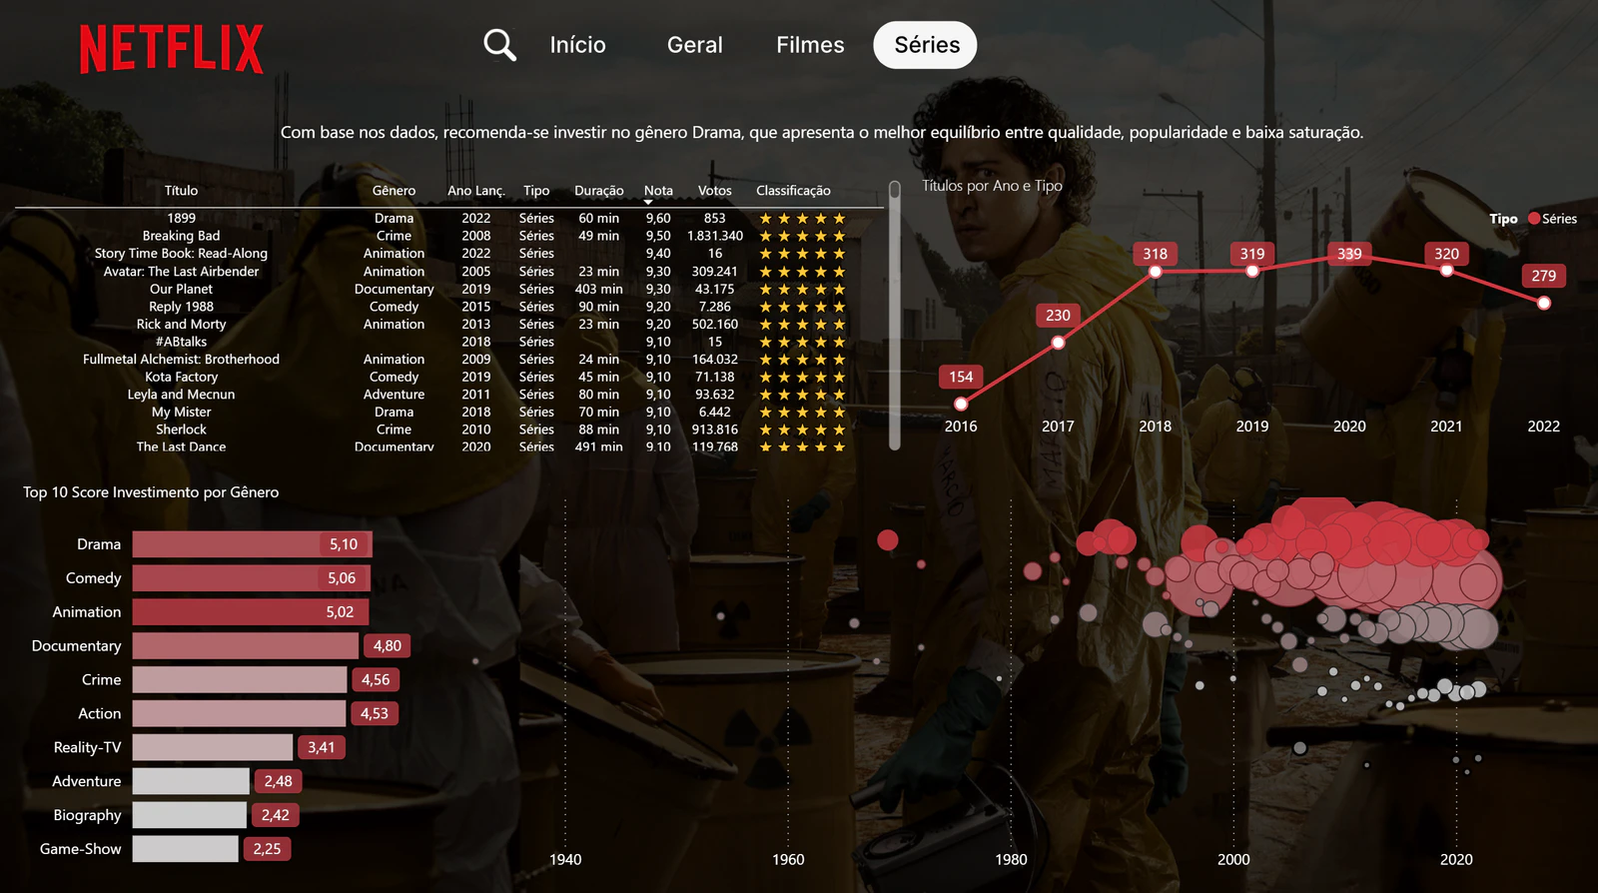Screen dimensions: 1598x893
Task: Click the Rick and Morty title
Action: (x=181, y=325)
